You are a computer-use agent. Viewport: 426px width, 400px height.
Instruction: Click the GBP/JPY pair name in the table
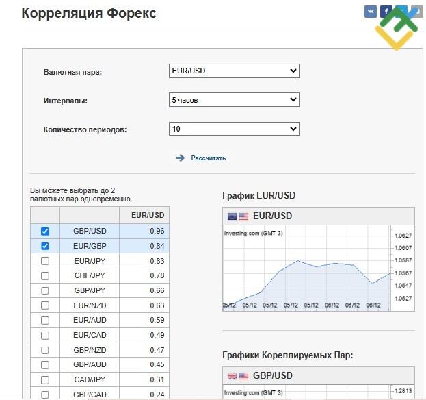pos(90,290)
